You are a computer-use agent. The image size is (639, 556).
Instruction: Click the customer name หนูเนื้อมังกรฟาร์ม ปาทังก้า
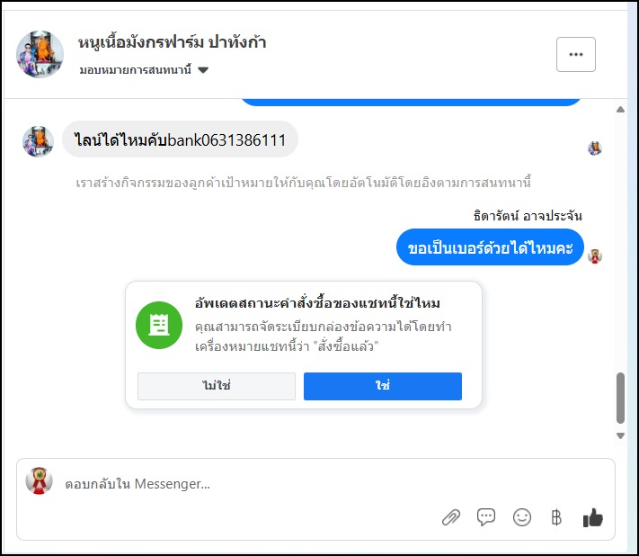(173, 42)
